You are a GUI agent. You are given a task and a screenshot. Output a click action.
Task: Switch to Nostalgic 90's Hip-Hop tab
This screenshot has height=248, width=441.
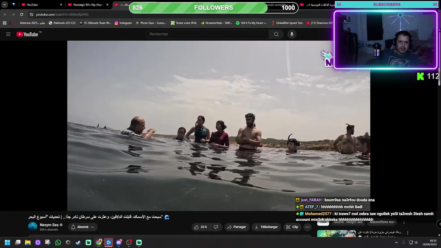[88, 4]
